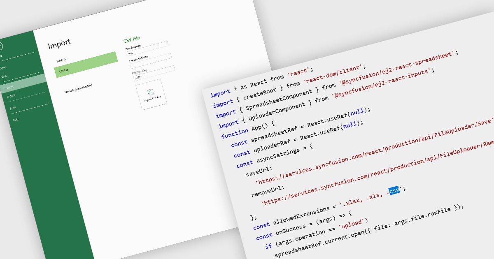Click the spreadsheetRef.current.open line in the code
This screenshot has height=259, width=494.
tap(369, 230)
